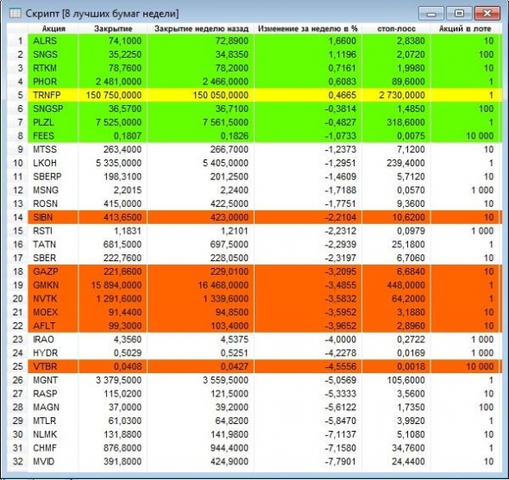Screen dimensions: 509x480
Task: Select NLMK weekly change -7,1137
Action: [341, 434]
